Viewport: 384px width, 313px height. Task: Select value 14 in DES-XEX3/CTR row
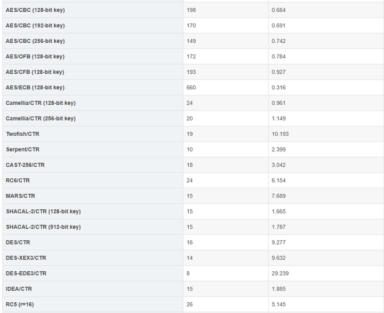point(189,258)
